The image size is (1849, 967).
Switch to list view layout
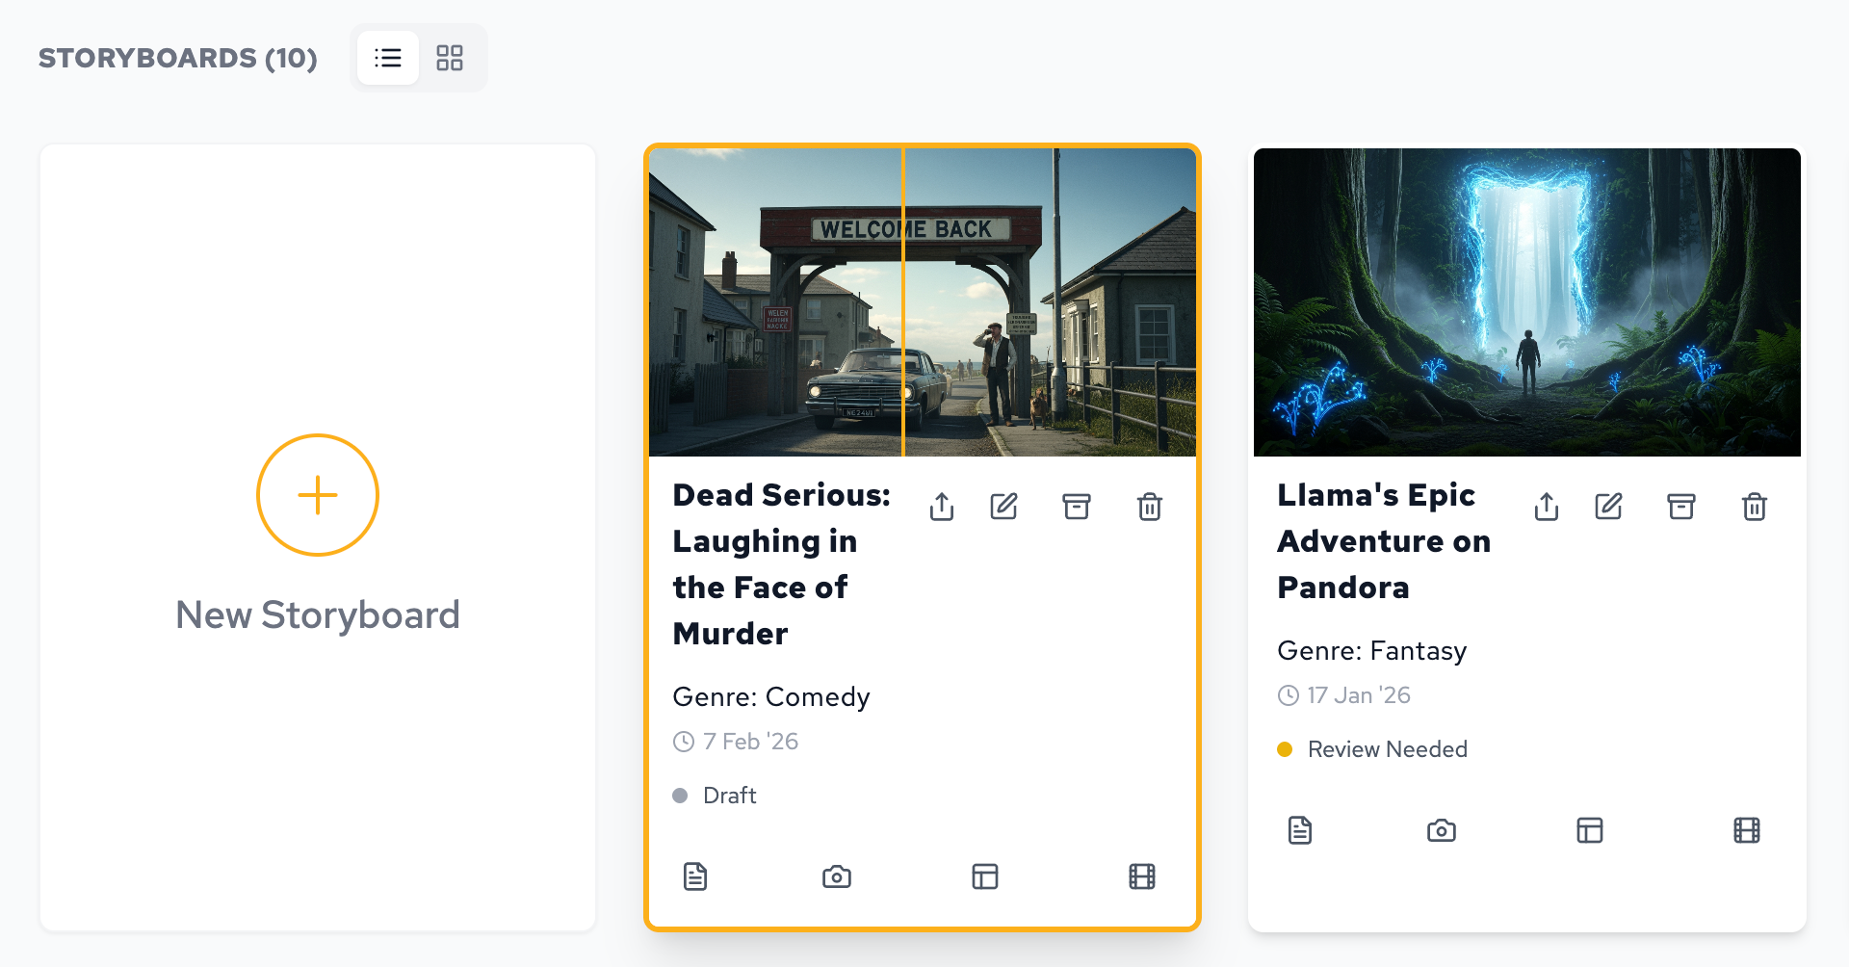pyautogui.click(x=388, y=58)
